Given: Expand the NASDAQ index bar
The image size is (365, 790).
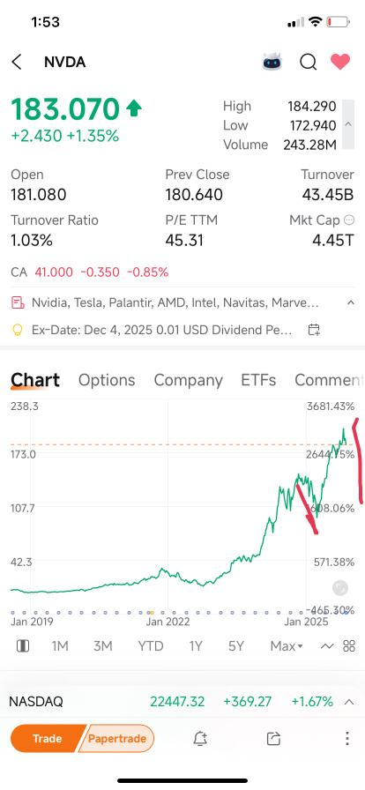Looking at the screenshot, I should point(349,702).
